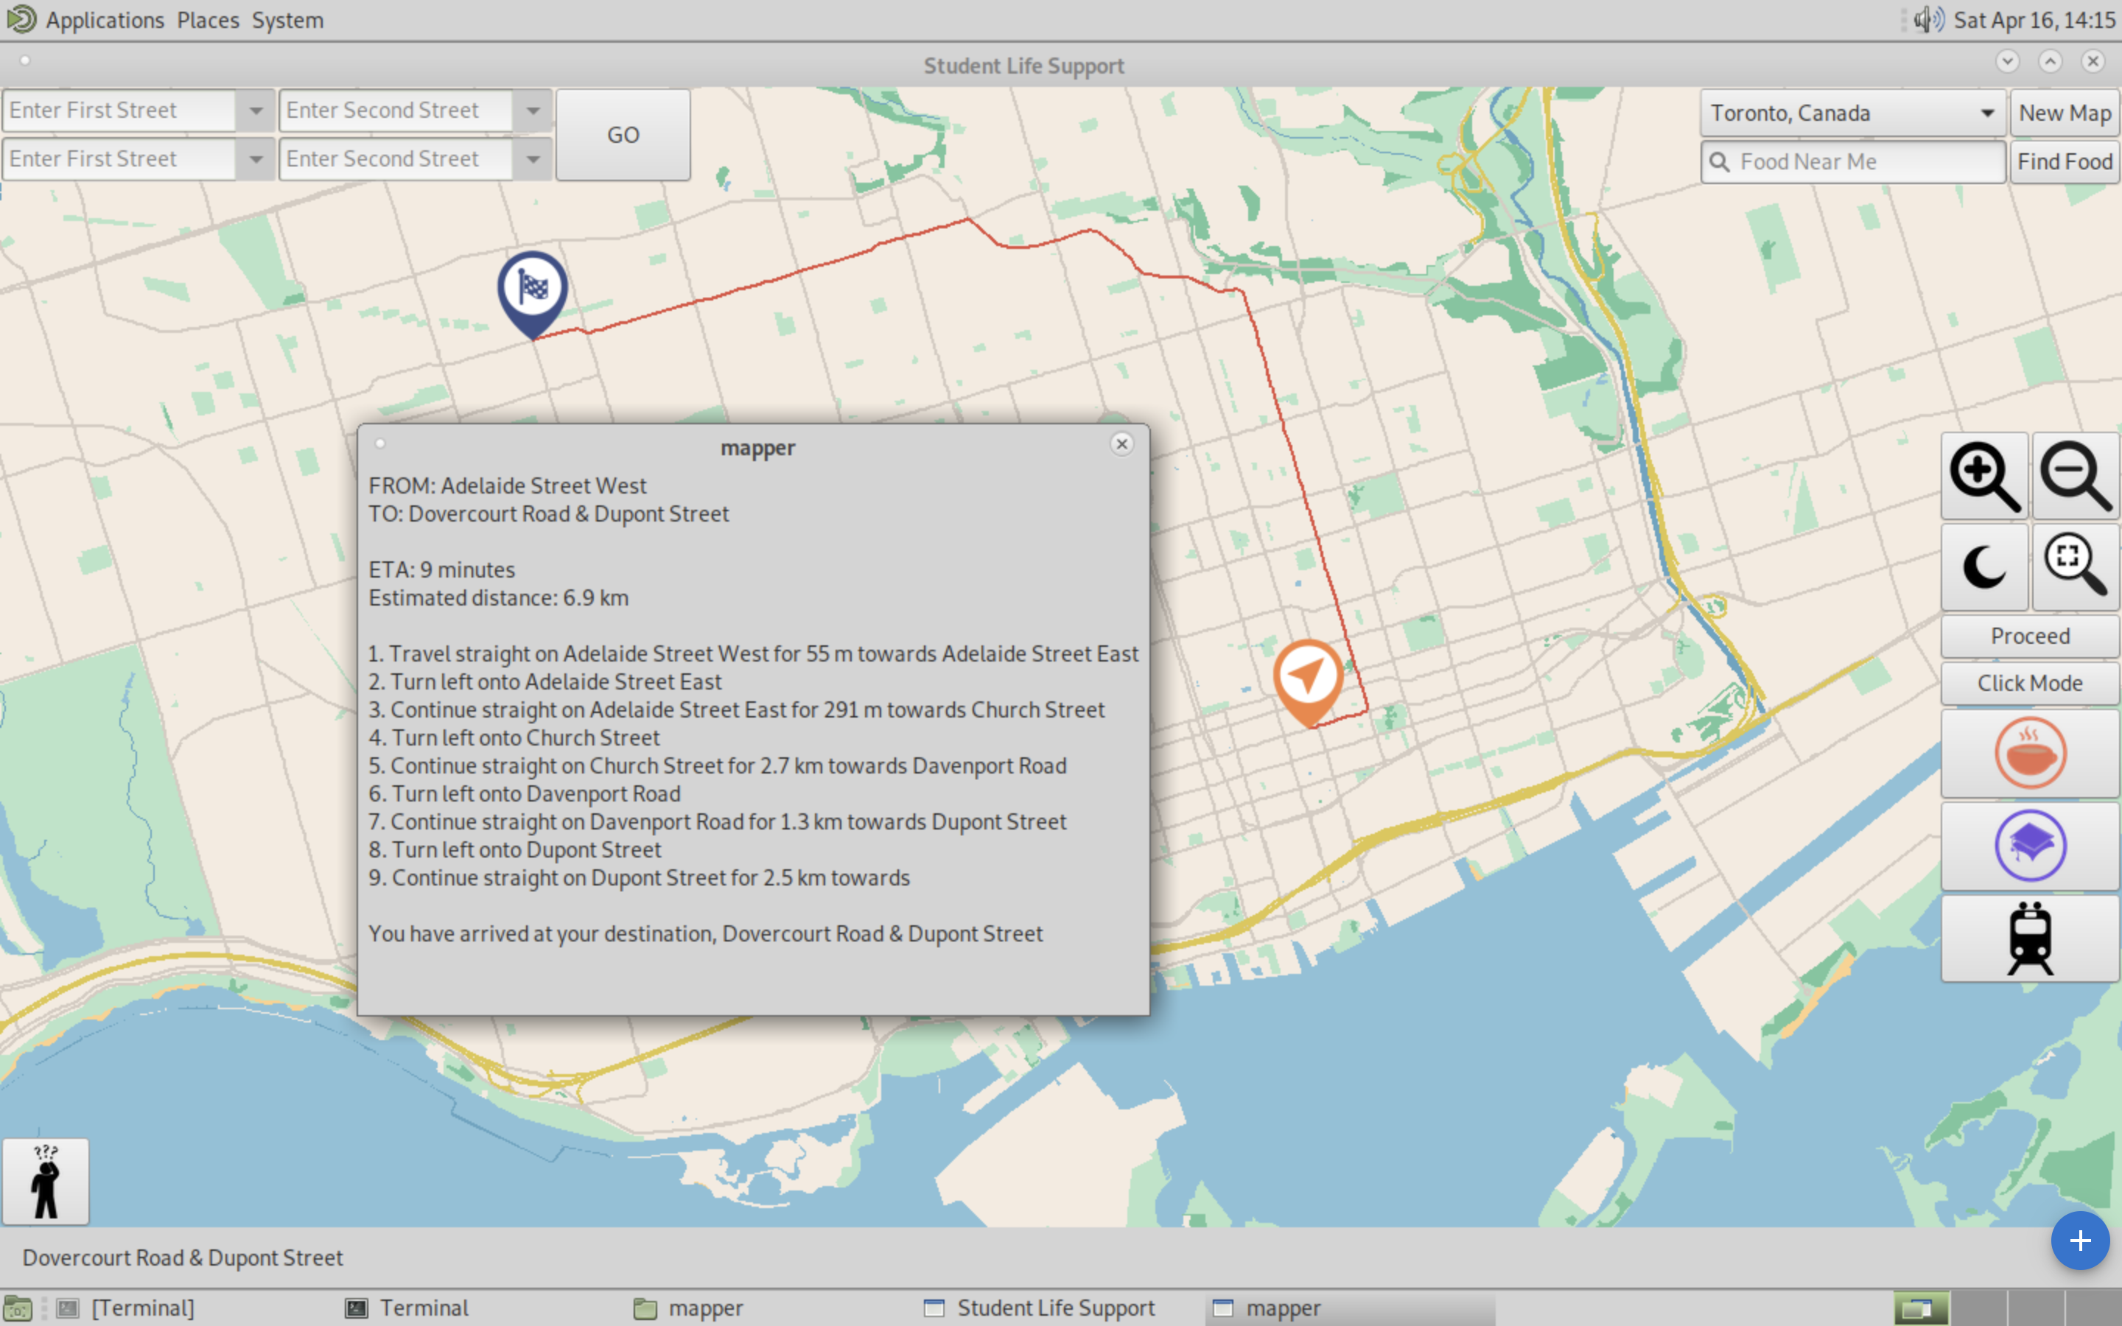Screen dimensions: 2122x1326
Task: Toggle night mode with the moon icon
Action: click(x=1983, y=567)
